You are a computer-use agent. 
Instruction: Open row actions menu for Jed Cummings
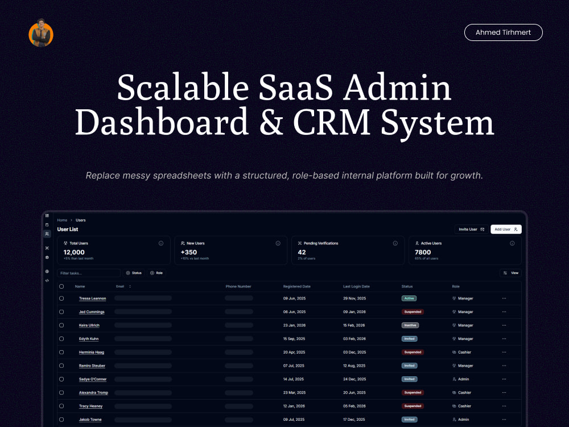click(x=504, y=312)
